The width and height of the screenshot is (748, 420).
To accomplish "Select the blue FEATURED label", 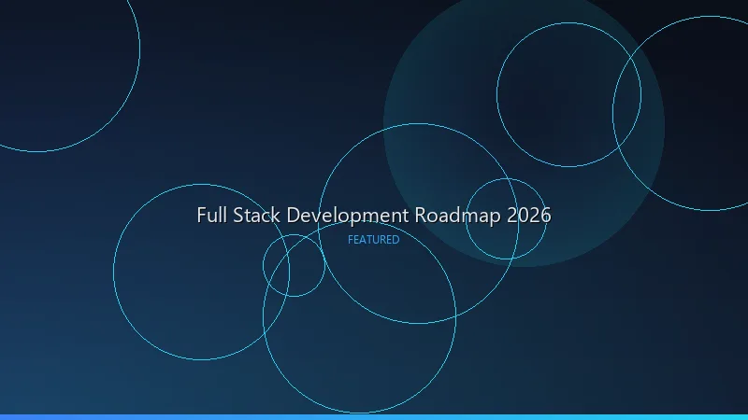I will (x=373, y=240).
